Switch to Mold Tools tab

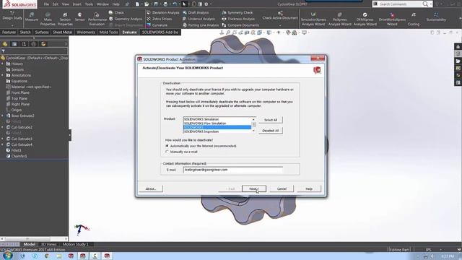pyautogui.click(x=108, y=32)
